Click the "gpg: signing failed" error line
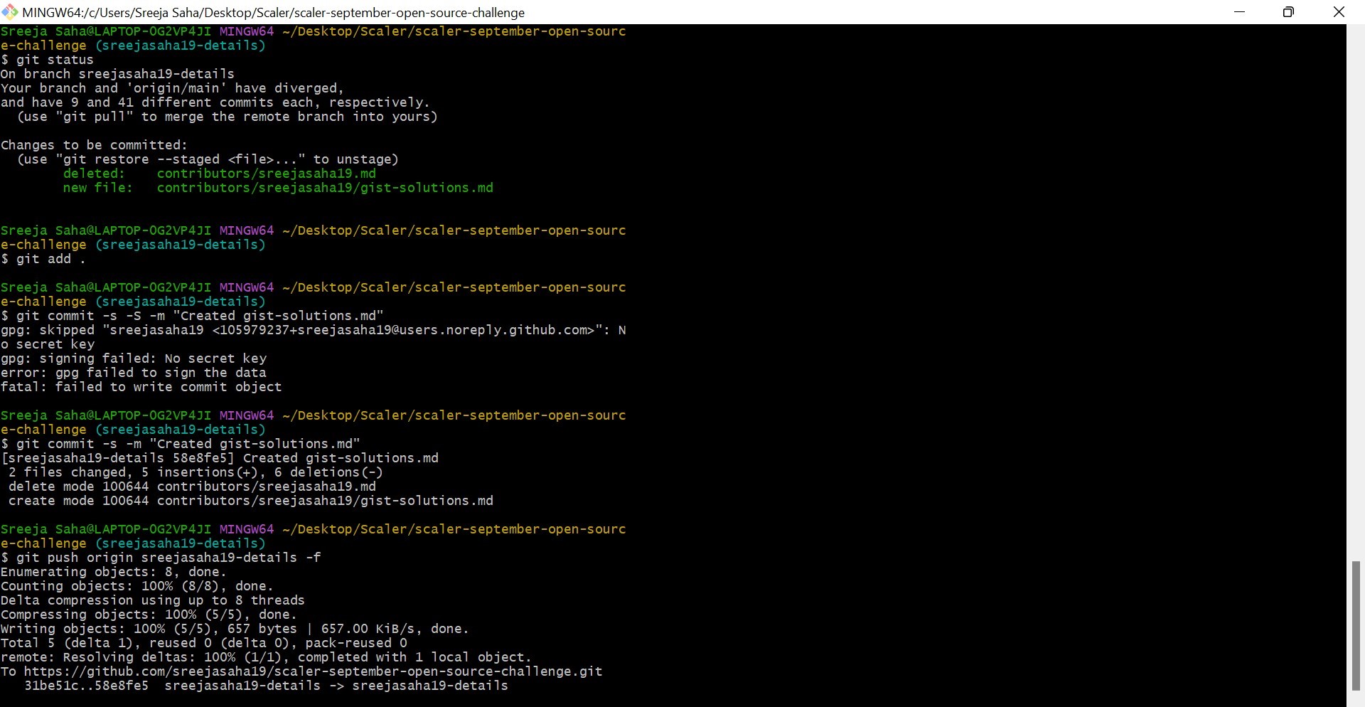The width and height of the screenshot is (1365, 707). [134, 358]
